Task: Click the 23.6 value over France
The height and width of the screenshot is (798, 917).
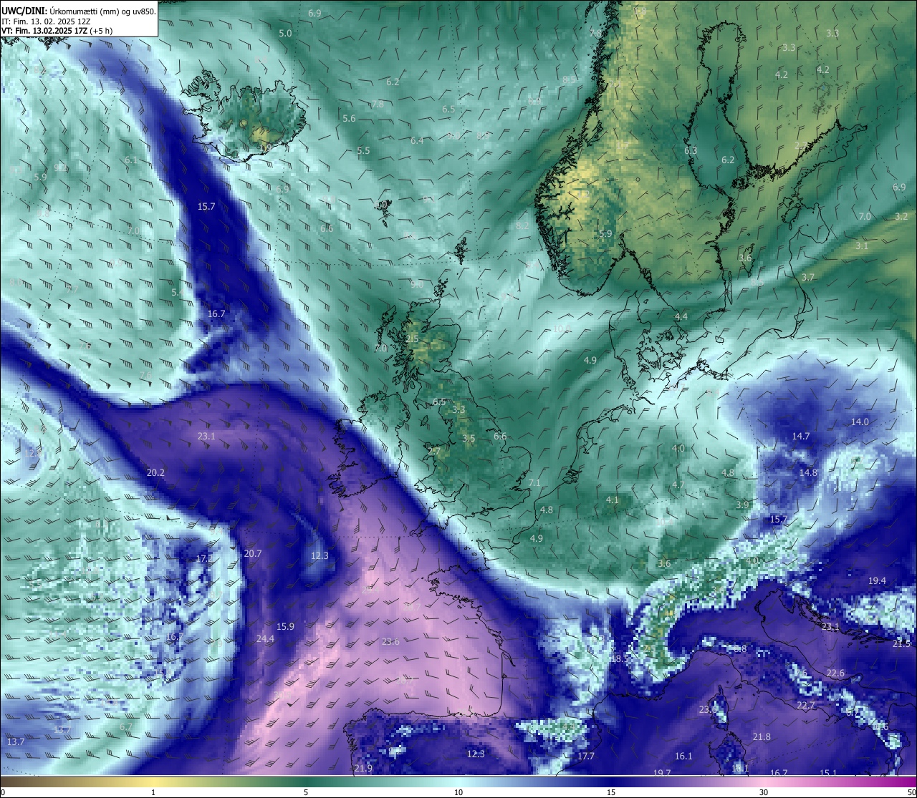Action: (x=390, y=641)
